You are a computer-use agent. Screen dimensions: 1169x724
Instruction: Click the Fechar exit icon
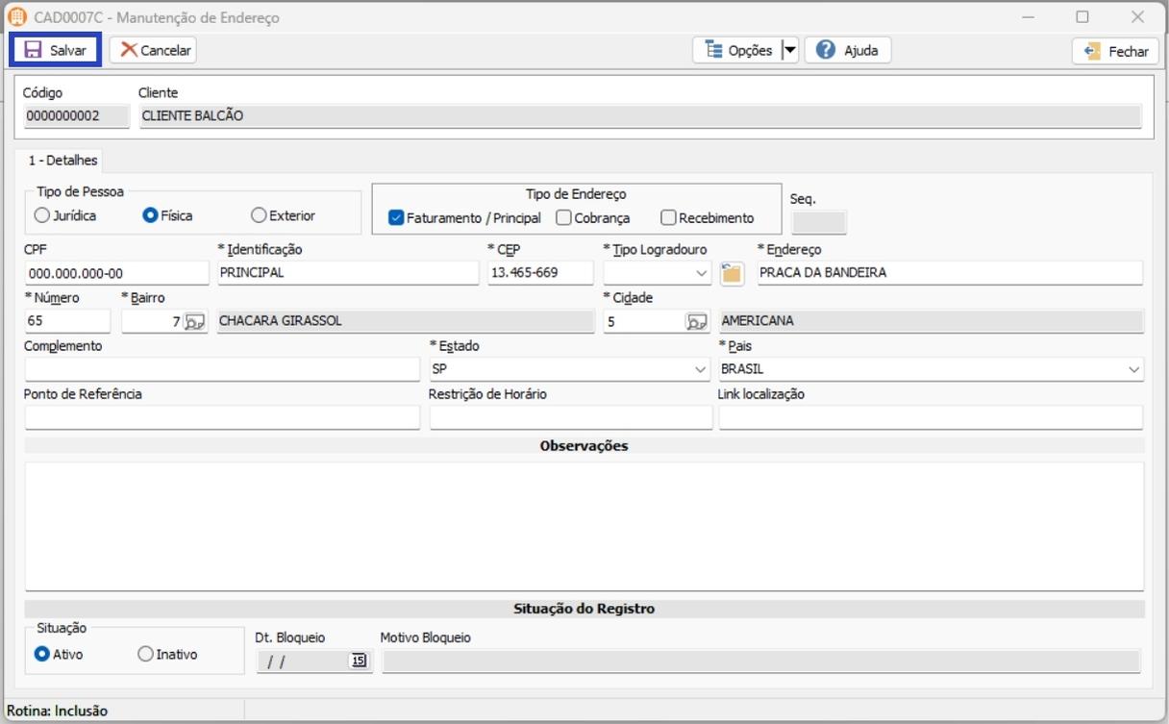point(1092,51)
